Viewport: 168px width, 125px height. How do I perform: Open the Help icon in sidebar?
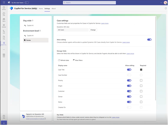(x=4, y=117)
